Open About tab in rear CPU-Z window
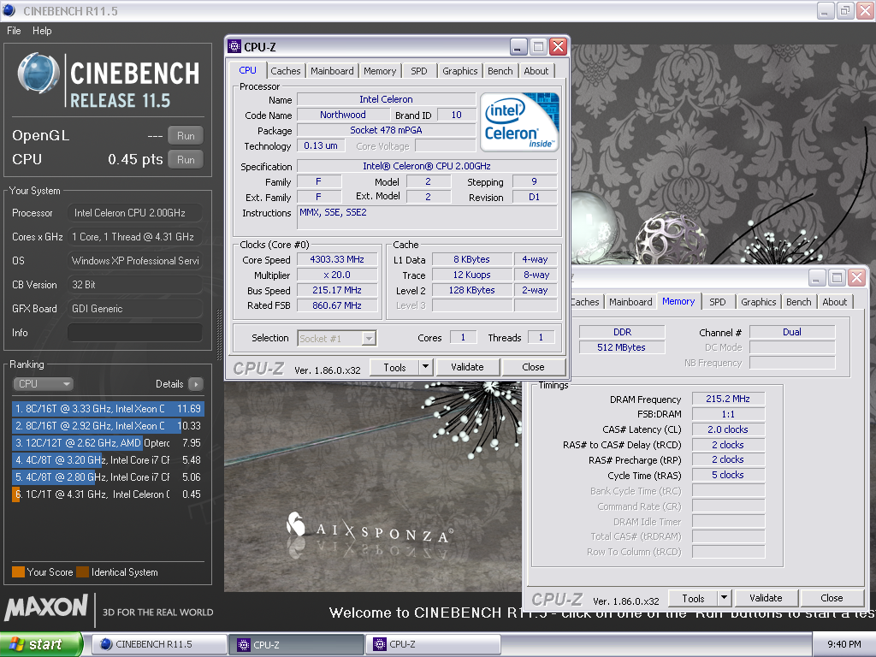The image size is (876, 657). tap(835, 302)
